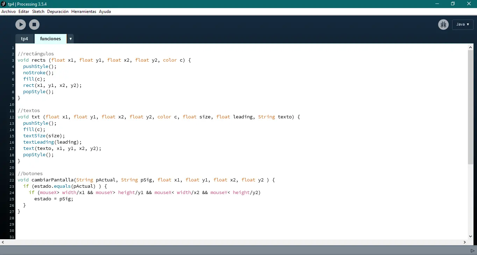
Task: Open the Herramientas menu
Action: tap(84, 11)
